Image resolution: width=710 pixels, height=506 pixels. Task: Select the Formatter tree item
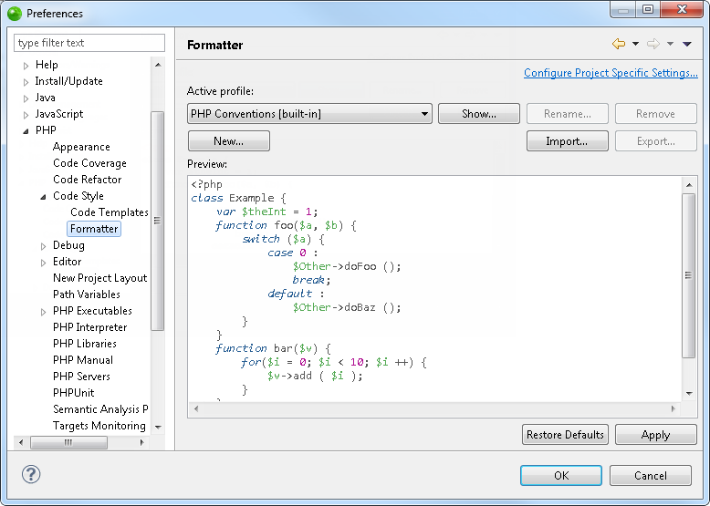pos(94,228)
